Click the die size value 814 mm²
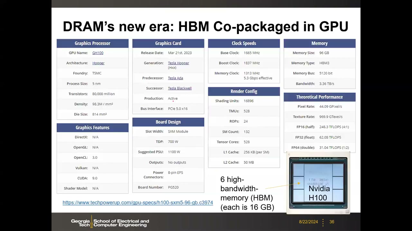Screen dimensions: 412x231 pyautogui.click(x=99, y=114)
